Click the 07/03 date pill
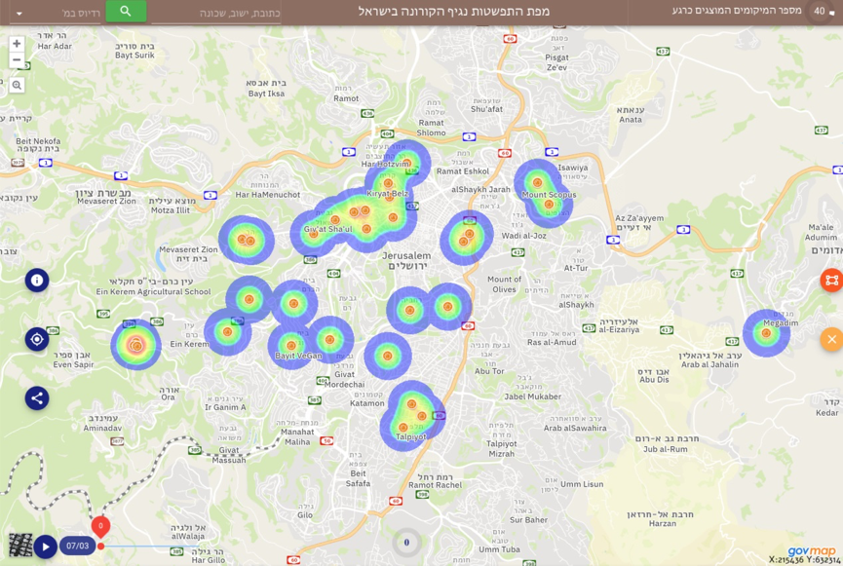Image resolution: width=843 pixels, height=566 pixels. 77,546
